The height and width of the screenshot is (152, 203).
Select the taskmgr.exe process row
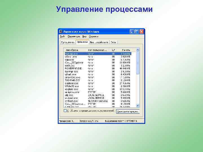98,71
